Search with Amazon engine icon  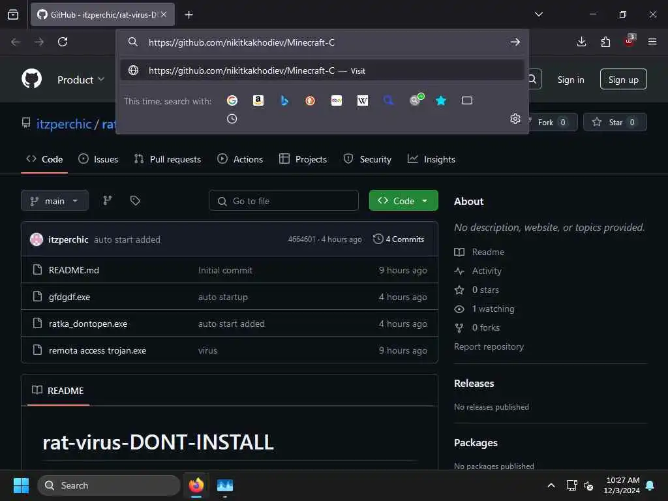(258, 100)
